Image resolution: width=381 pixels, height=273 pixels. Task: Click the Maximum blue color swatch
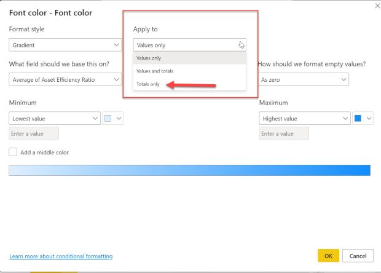(358, 118)
